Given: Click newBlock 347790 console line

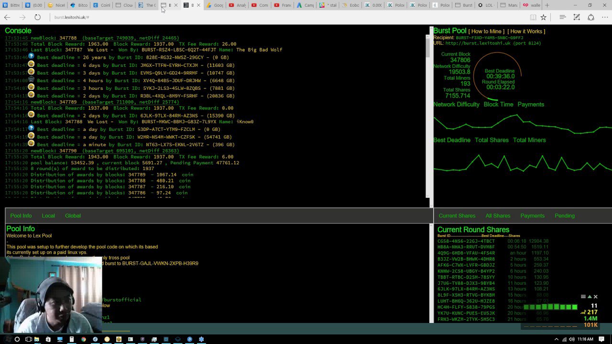Looking at the screenshot, I should point(92,150).
